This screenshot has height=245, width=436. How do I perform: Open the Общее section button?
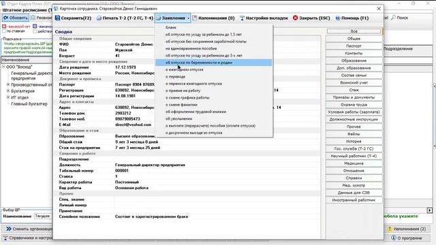(x=354, y=39)
